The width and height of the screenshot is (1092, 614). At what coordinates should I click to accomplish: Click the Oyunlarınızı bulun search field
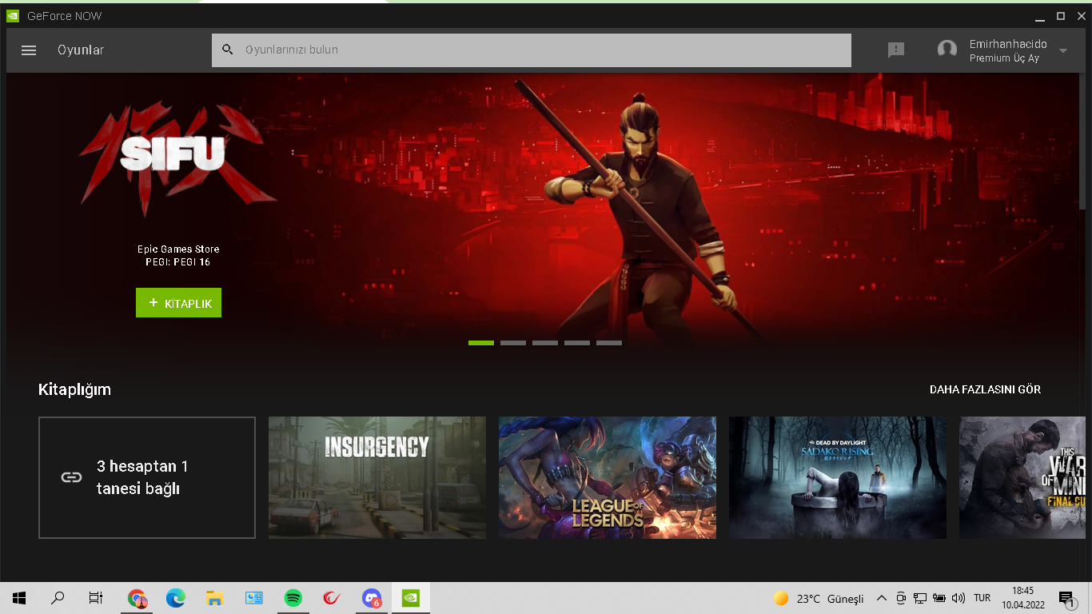pyautogui.click(x=544, y=50)
